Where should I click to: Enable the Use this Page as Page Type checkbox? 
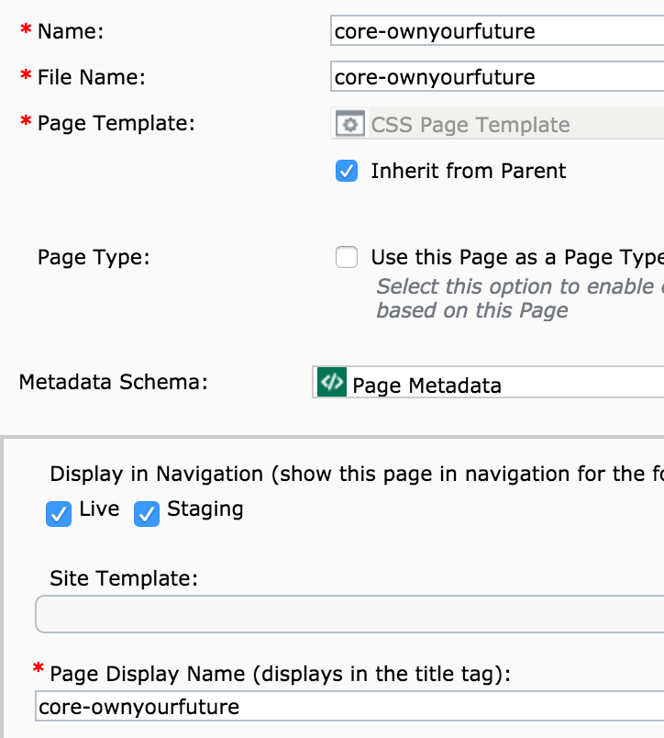coord(347,257)
